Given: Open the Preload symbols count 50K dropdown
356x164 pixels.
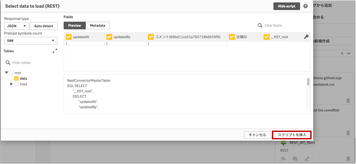Looking at the screenshot, I should [31, 41].
